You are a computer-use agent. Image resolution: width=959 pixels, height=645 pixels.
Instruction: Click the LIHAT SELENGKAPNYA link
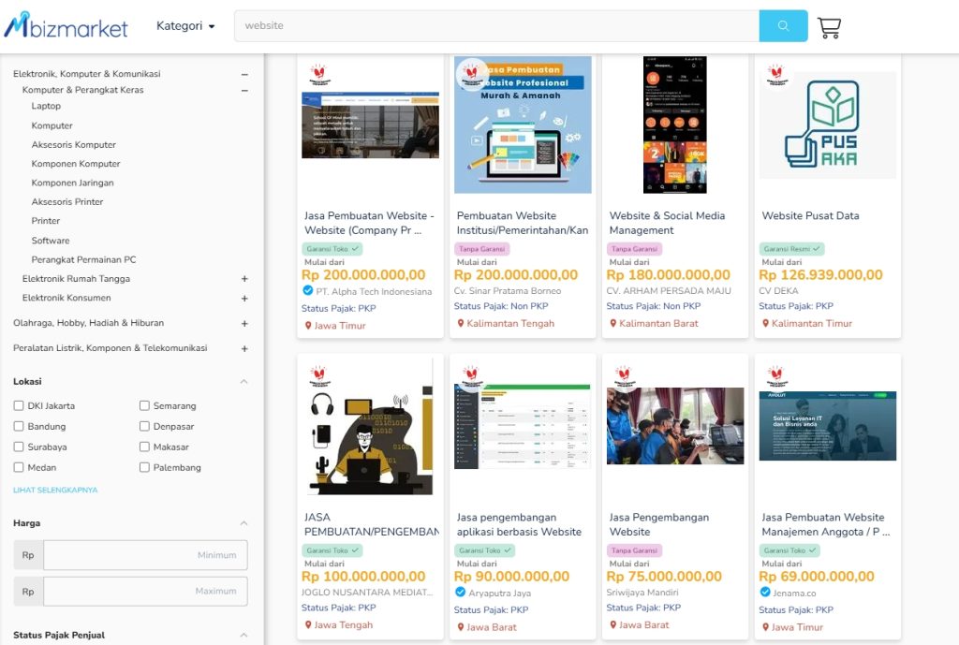coord(55,490)
